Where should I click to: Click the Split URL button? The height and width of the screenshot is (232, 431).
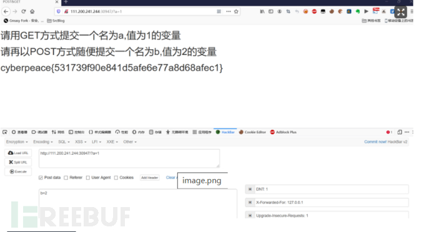18,162
